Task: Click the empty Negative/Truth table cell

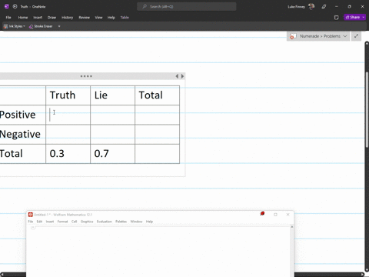Action: [x=68, y=135]
